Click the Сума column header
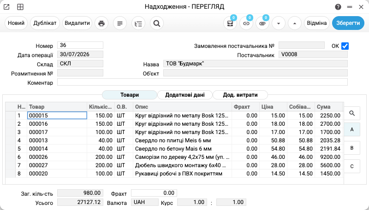Viewport: 369px width, 210px height. pos(328,107)
